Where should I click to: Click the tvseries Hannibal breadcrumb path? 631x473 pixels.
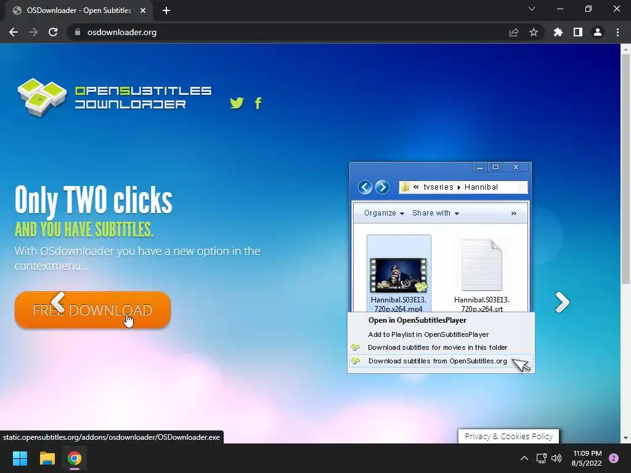click(463, 187)
